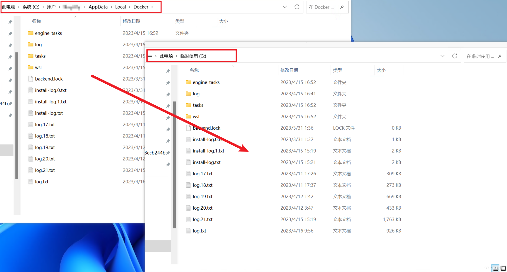Open address history dropdown in Docker window
Screen dimensions: 507x272
click(x=285, y=7)
